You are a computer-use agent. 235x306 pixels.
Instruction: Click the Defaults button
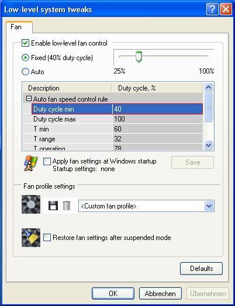pyautogui.click(x=201, y=269)
